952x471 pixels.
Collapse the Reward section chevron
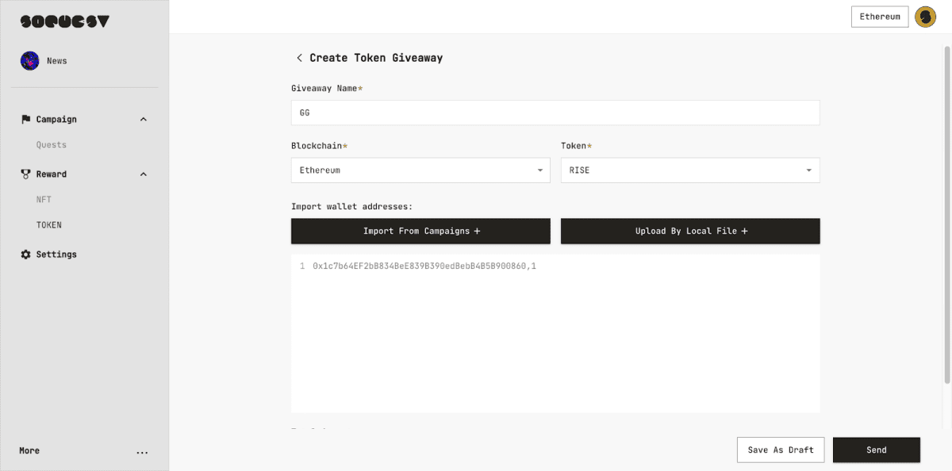[144, 174]
